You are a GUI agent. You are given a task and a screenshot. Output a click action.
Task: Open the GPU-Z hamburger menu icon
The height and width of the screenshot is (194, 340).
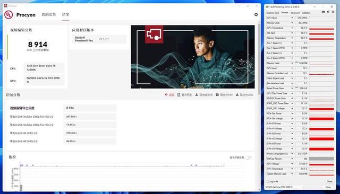[x=333, y=12]
